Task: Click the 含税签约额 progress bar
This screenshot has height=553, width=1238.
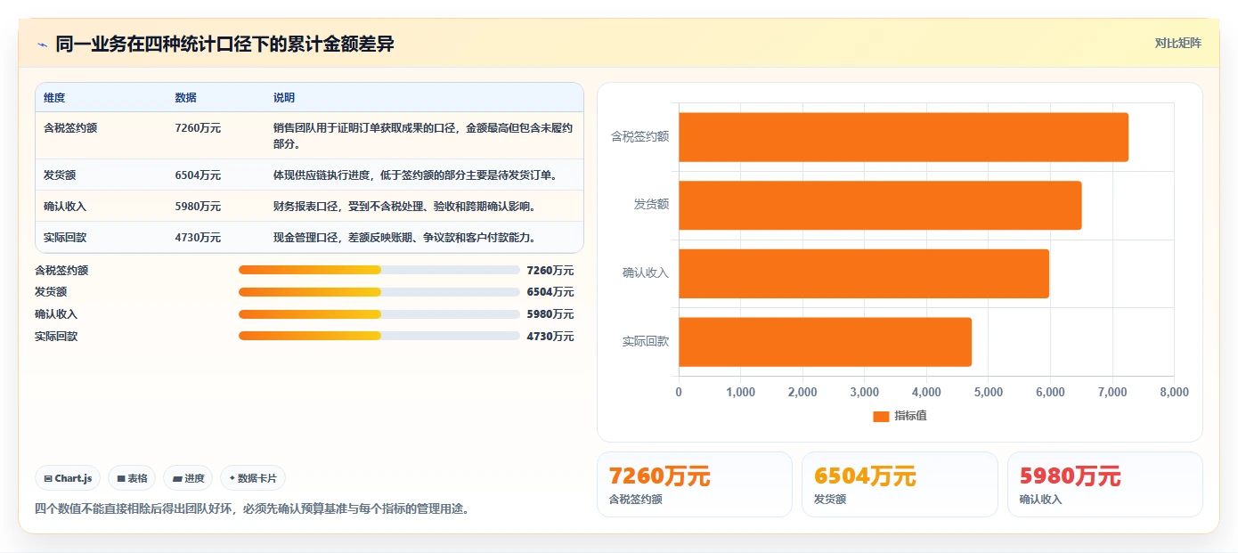Action: pyautogui.click(x=379, y=270)
